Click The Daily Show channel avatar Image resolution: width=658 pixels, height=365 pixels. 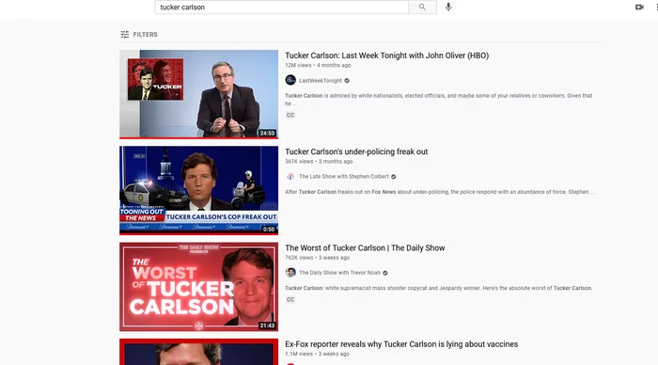tap(290, 273)
